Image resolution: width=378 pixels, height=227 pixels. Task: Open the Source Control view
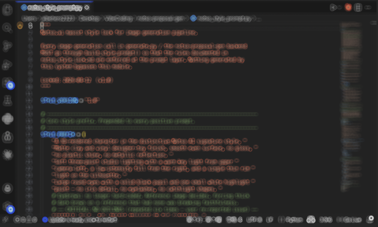point(7,46)
